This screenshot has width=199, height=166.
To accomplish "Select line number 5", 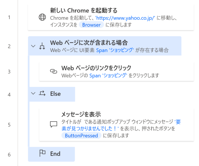I will tap(9, 125).
